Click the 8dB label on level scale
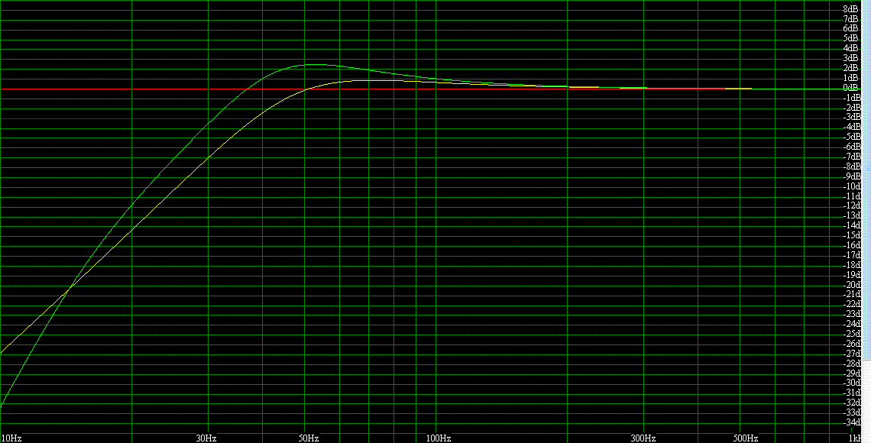The width and height of the screenshot is (871, 443). click(x=850, y=8)
